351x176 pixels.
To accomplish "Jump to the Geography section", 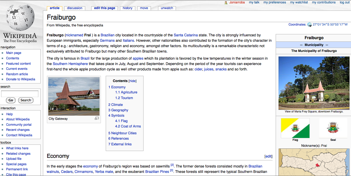I will tap(118, 110).
